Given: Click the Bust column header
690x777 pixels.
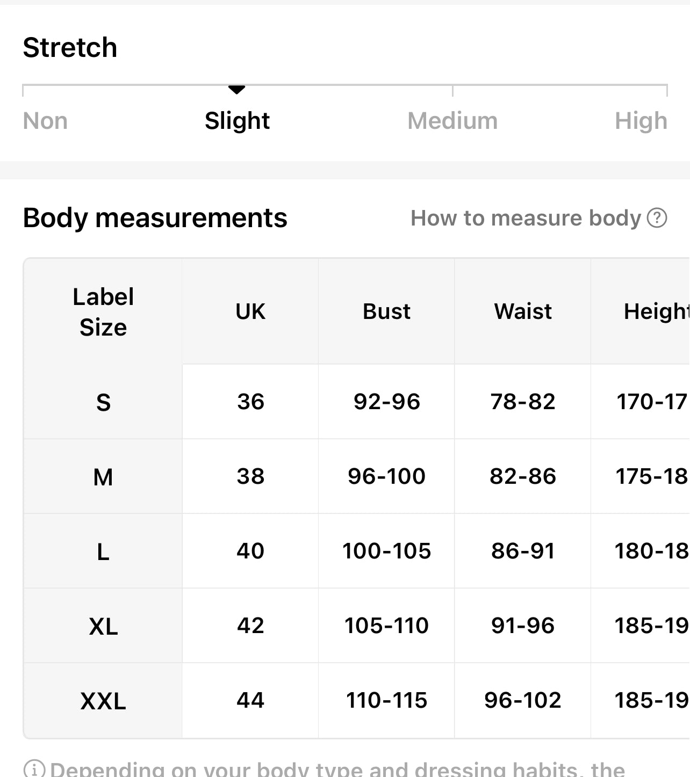Looking at the screenshot, I should tap(386, 311).
